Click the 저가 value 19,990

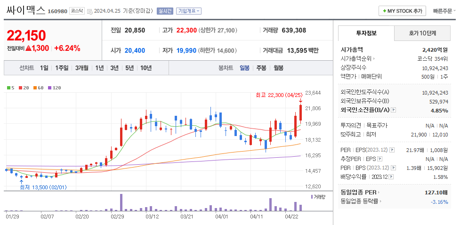[186, 50]
